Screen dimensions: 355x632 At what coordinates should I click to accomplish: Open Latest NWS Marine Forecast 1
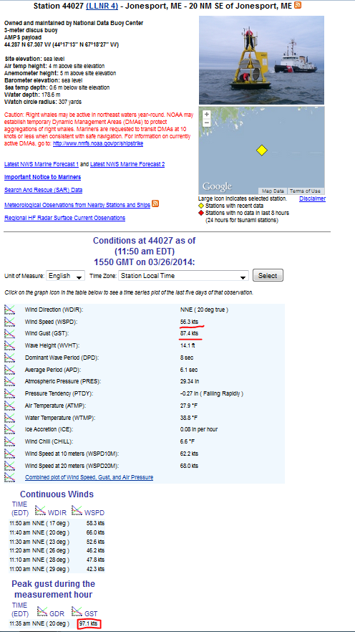pyautogui.click(x=42, y=164)
